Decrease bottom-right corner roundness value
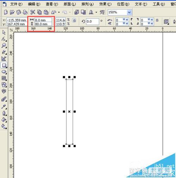The image size is (176, 178). click(149, 24)
